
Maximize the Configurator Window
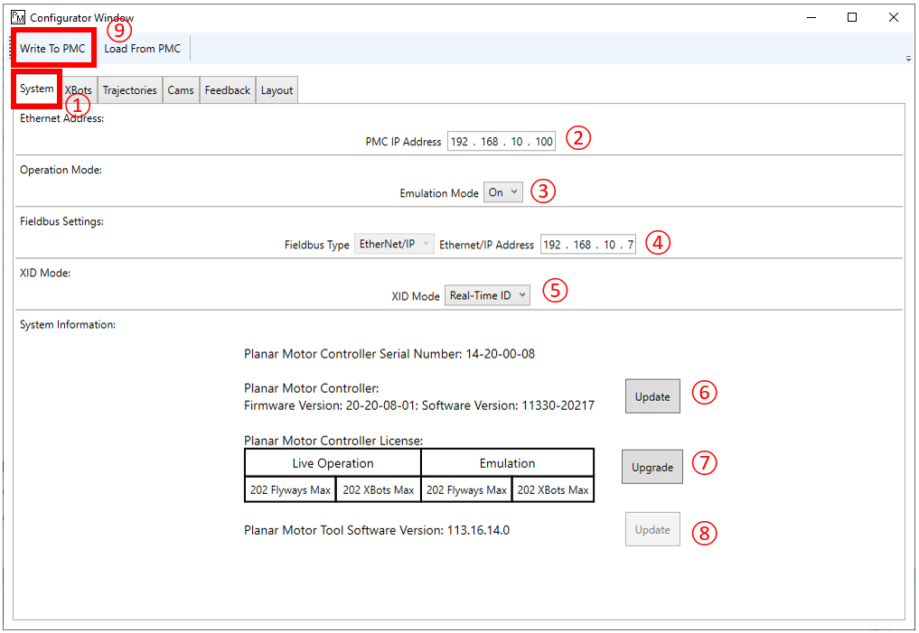click(x=852, y=17)
